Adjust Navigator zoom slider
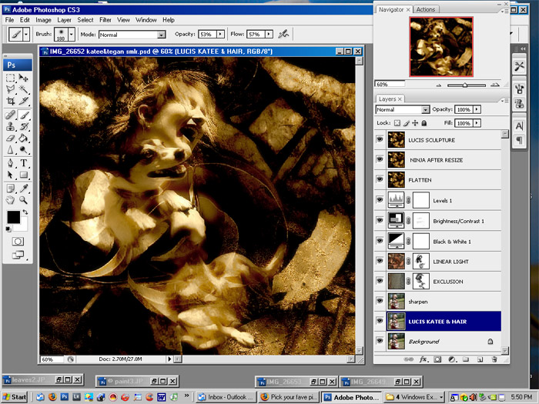 (465, 85)
